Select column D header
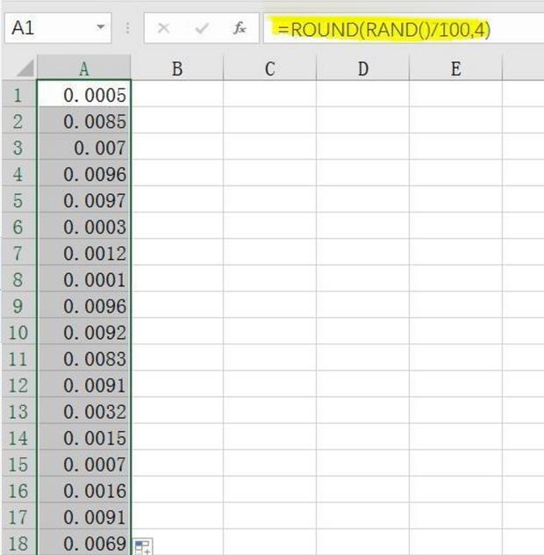The height and width of the screenshot is (555, 544). (x=362, y=68)
